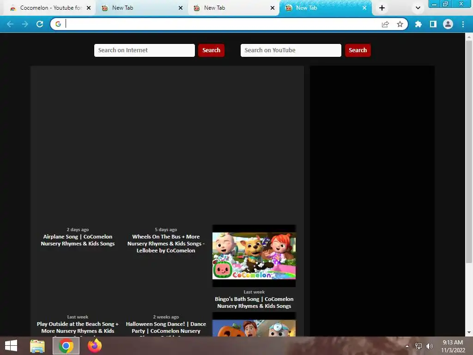Click the '2 weeks ago' label
Screen dimensions: 473x355
pyautogui.click(x=166, y=317)
